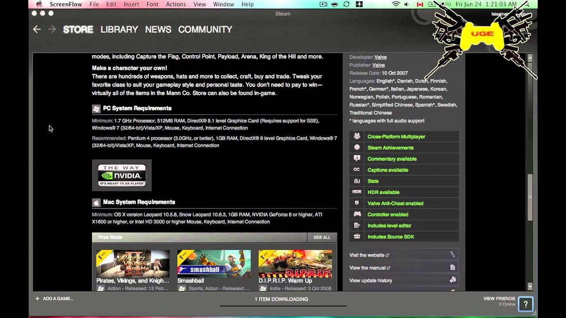Viewport: 566px width, 318px height.
Task: Click the Steam Achievements link text
Action: pos(390,148)
